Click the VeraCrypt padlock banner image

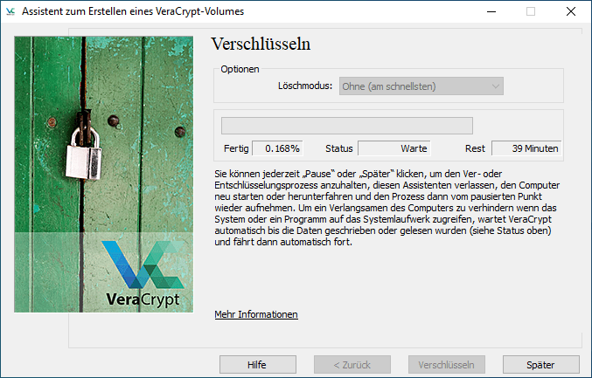tap(103, 174)
